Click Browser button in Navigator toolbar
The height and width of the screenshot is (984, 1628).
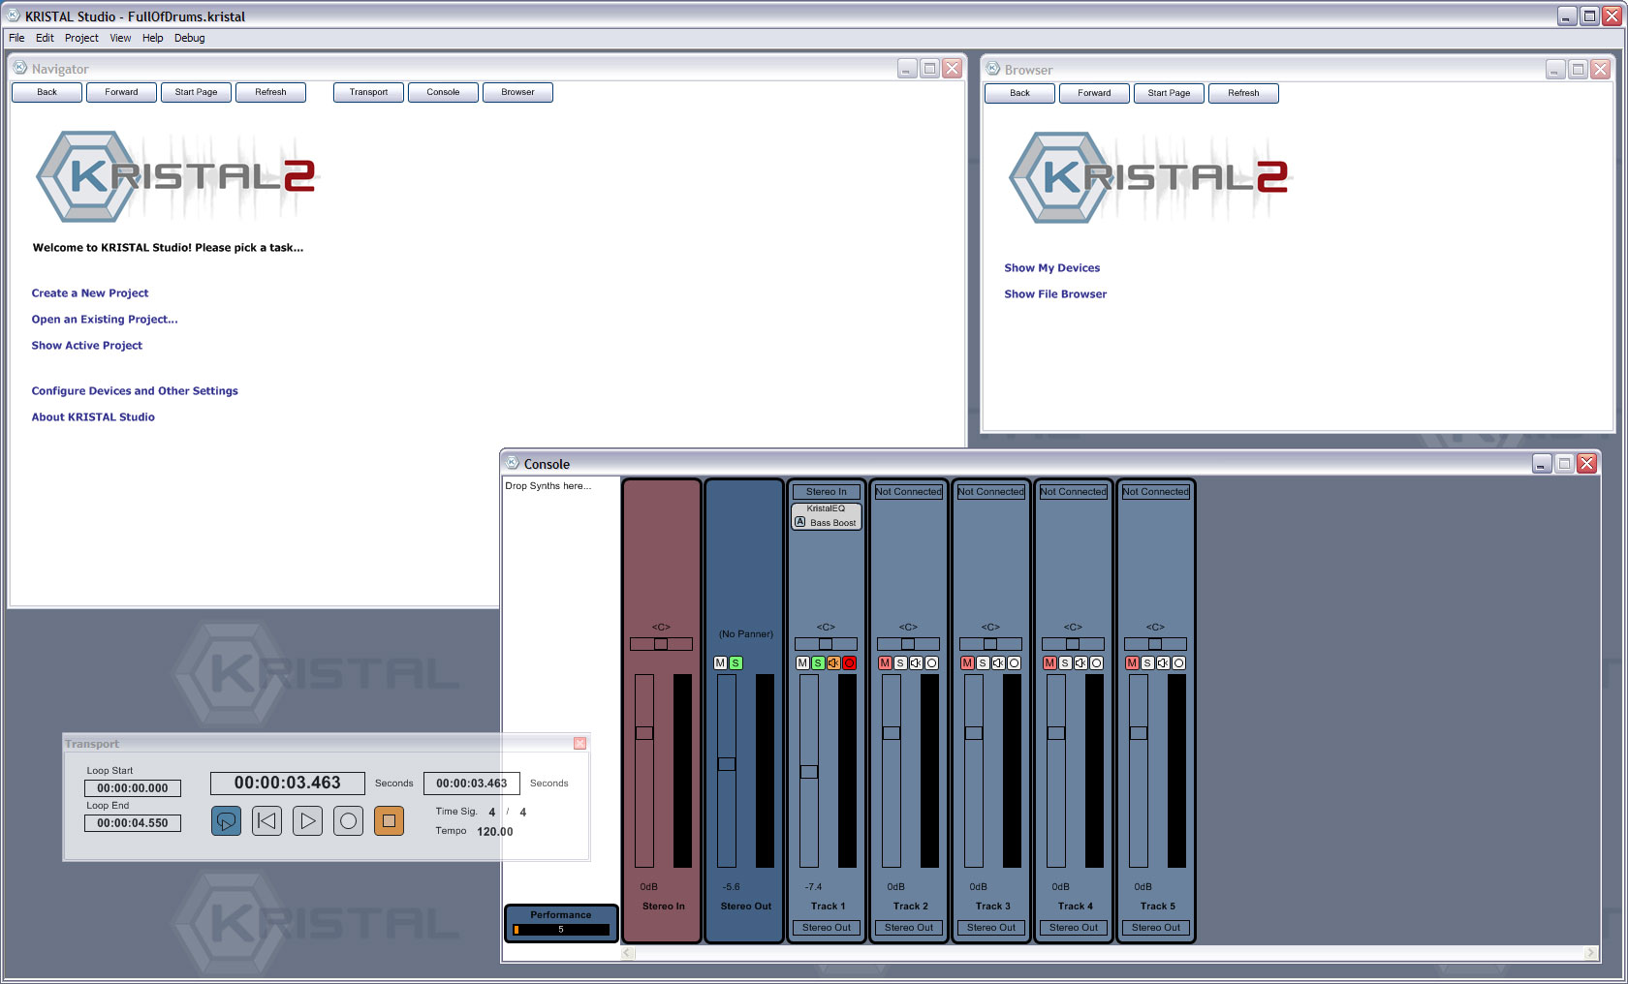pos(517,92)
